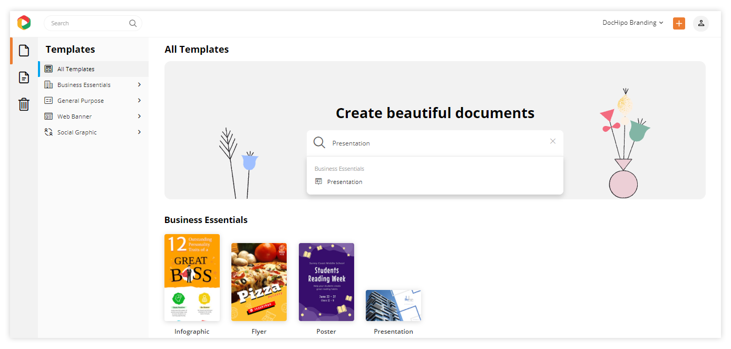Viewport: 731px width, 349px height.
Task: Click the Social Graphic category icon
Action: click(48, 132)
